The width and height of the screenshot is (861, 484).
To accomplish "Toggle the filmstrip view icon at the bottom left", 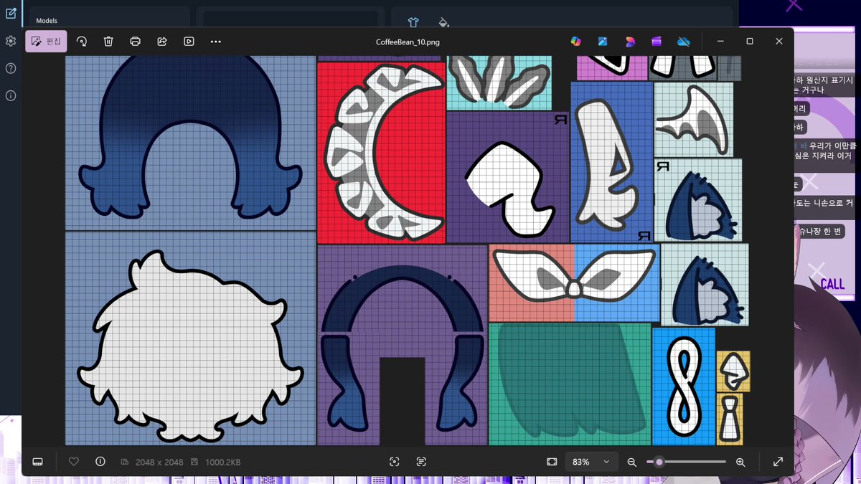I will pyautogui.click(x=38, y=462).
